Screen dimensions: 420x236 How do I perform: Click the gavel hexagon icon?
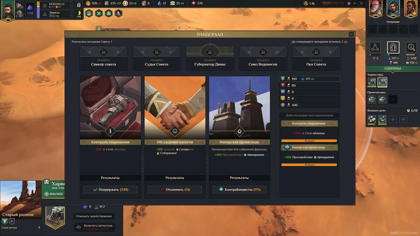pyautogui.click(x=119, y=13)
